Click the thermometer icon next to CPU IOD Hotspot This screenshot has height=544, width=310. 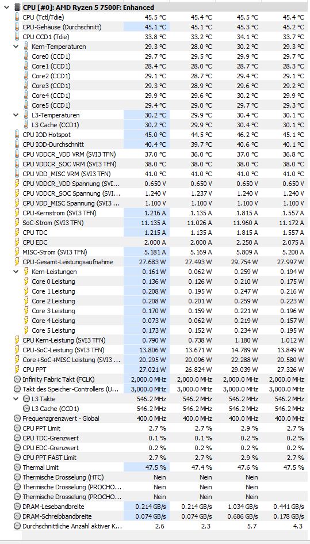point(17,134)
